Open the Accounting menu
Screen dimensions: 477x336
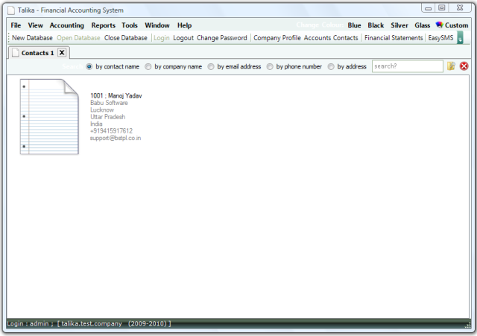(66, 25)
